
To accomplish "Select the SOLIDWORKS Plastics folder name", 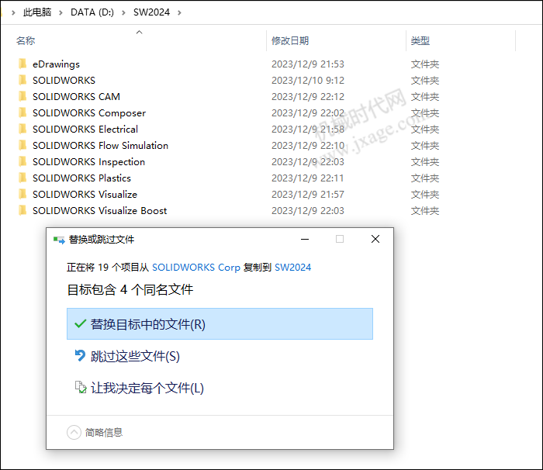I will [x=81, y=178].
